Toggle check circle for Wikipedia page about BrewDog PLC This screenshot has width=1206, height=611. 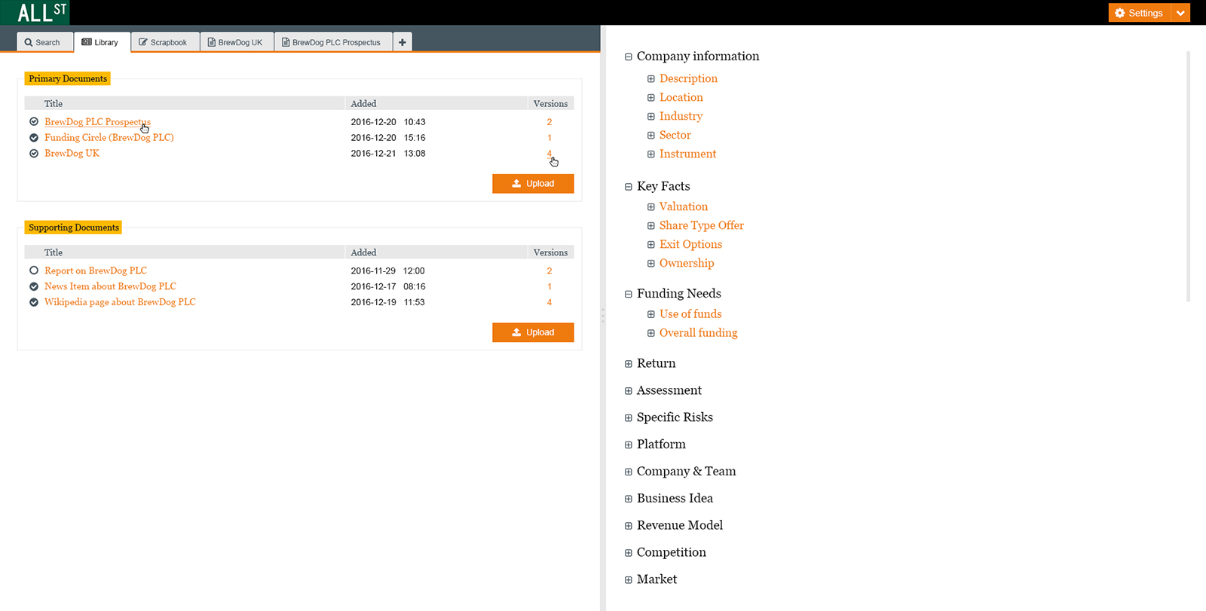tap(34, 302)
